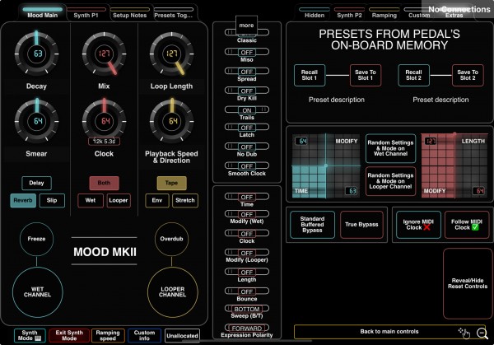The height and width of the screenshot is (345, 494).
Task: Toggle the Latch switch
Action: [247, 128]
